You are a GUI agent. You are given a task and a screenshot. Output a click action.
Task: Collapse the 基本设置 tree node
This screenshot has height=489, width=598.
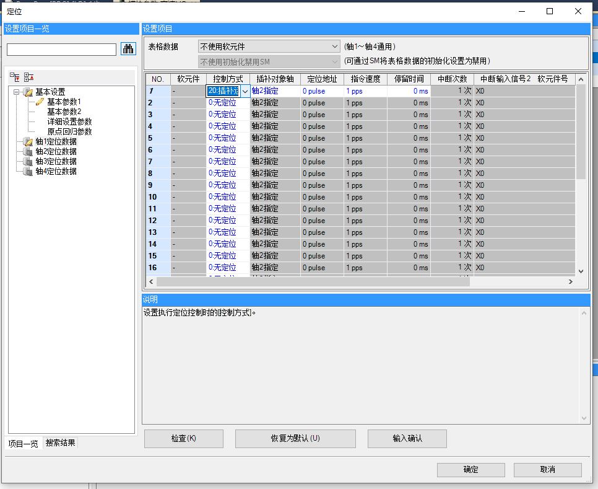17,92
